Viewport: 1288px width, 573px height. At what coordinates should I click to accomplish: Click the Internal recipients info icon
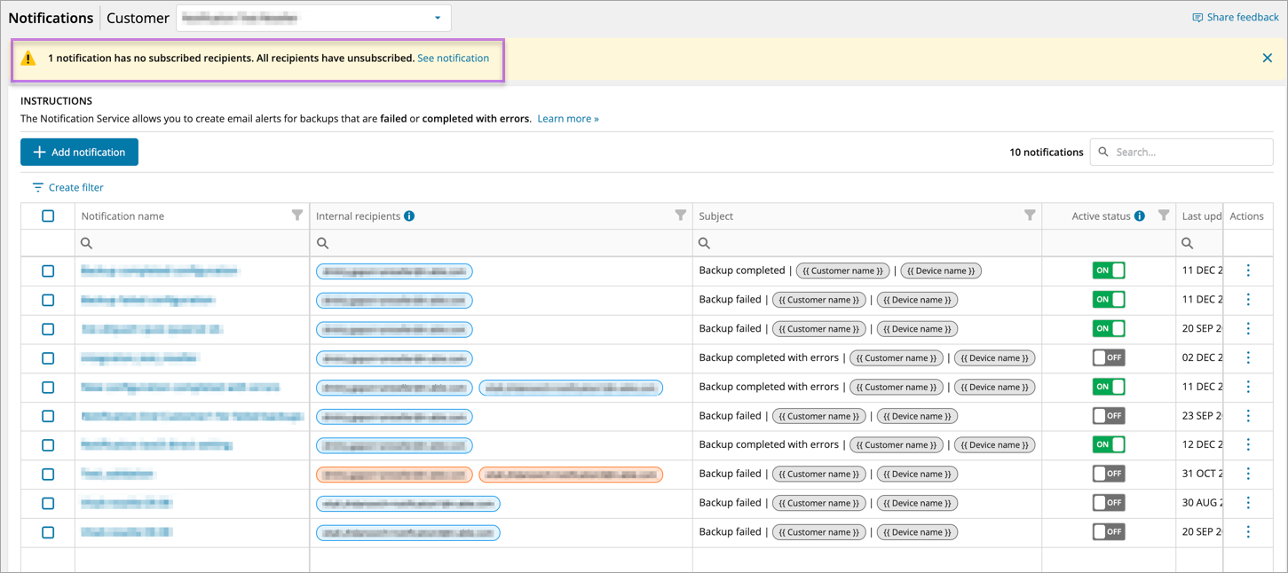409,216
